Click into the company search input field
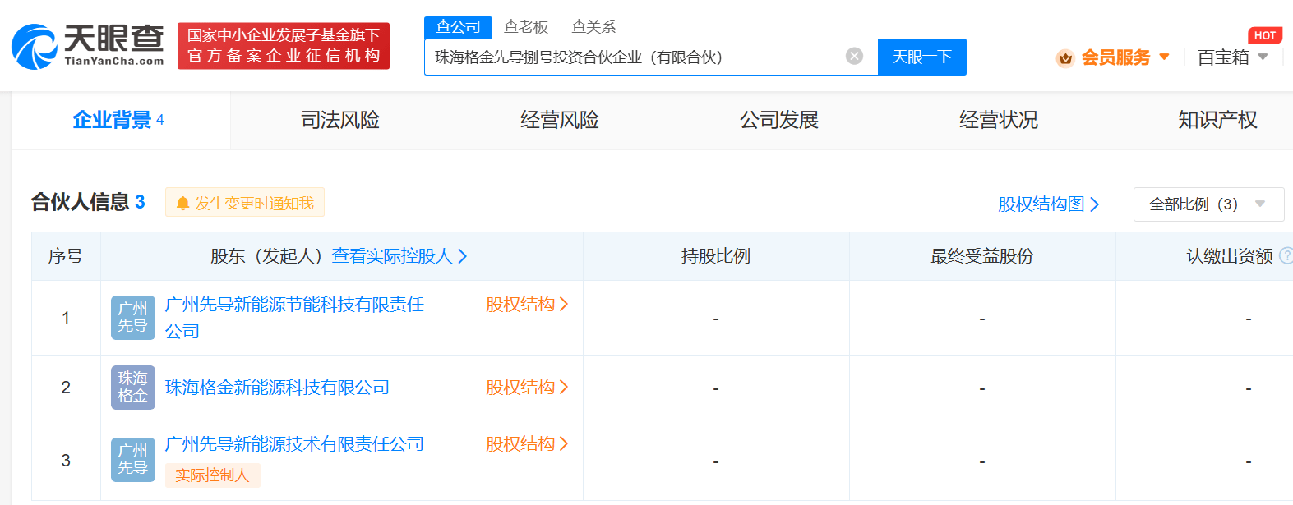Viewport: 1293px width, 505px height. [633, 57]
